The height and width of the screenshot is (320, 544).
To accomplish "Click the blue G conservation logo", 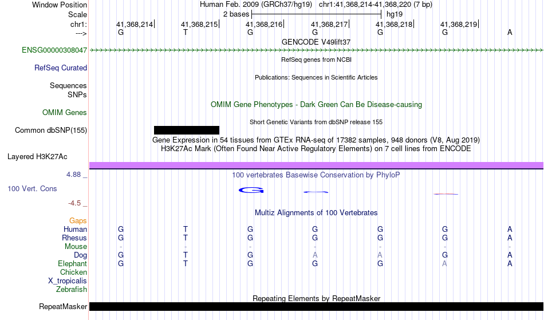I will [x=251, y=190].
